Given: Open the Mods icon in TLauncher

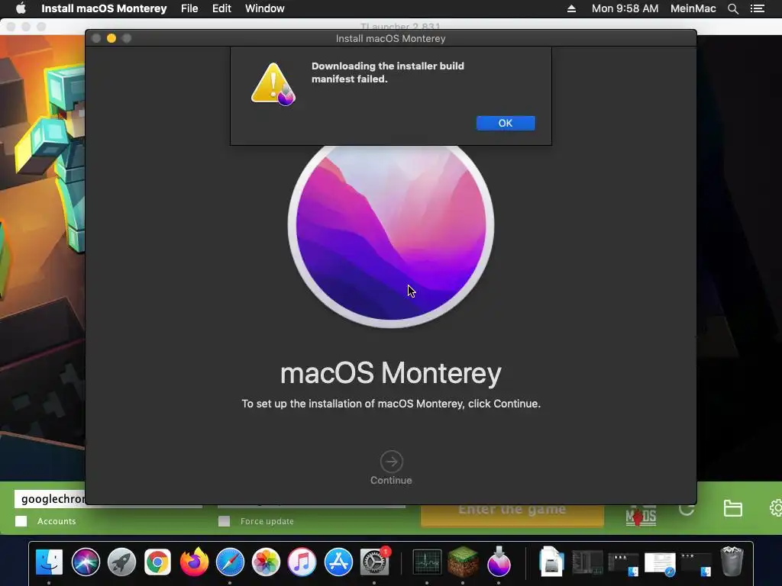Looking at the screenshot, I should (x=641, y=516).
